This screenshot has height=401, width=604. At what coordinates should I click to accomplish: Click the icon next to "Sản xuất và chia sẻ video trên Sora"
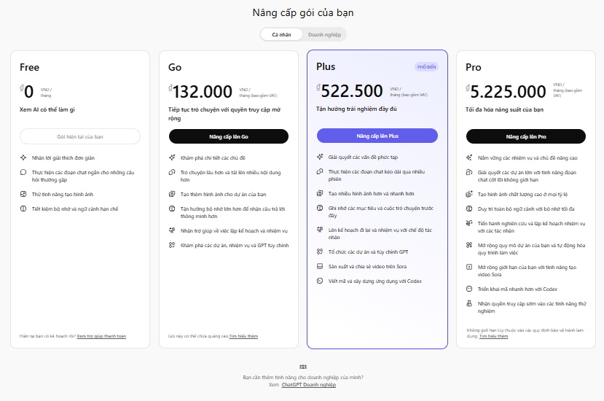(x=320, y=266)
